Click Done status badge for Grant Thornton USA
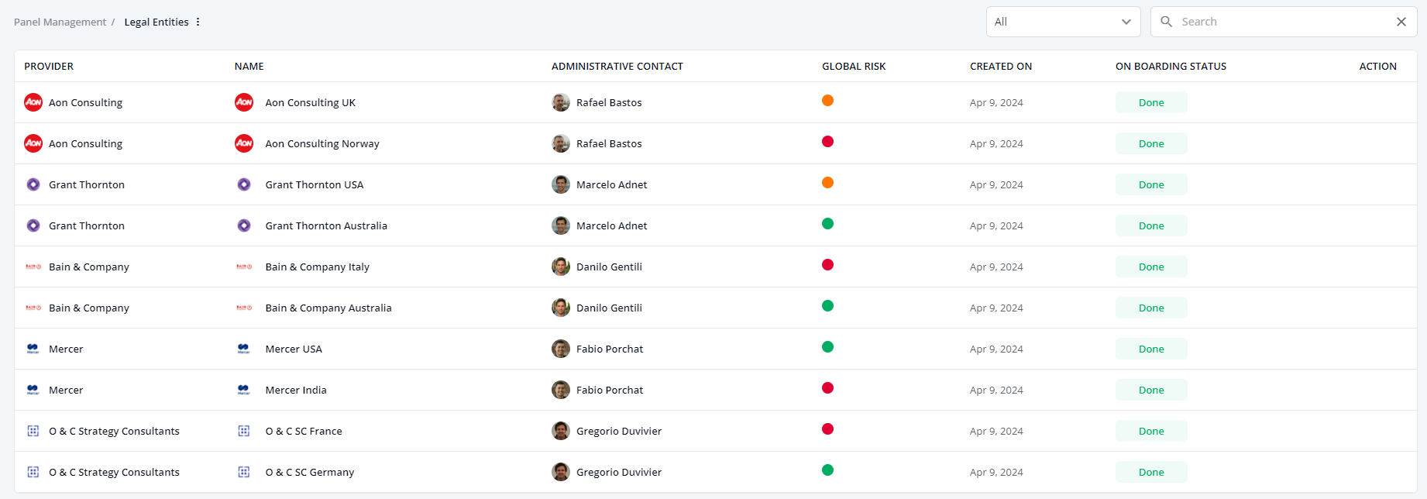The width and height of the screenshot is (1427, 499). coord(1151,184)
